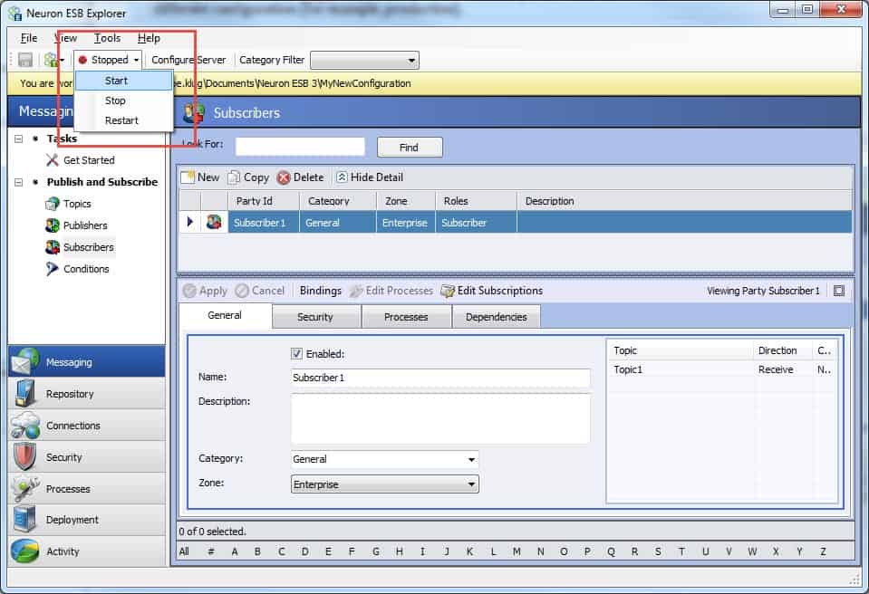Open the Stopped service status dropdown

[109, 60]
